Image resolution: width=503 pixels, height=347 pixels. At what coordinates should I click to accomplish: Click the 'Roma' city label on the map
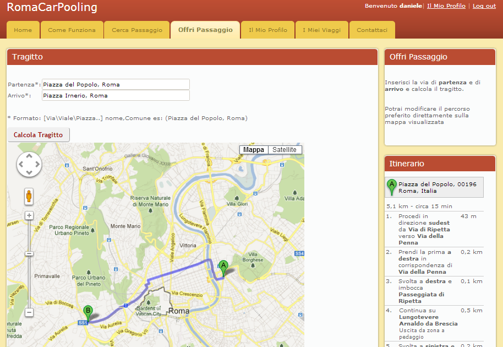[179, 311]
